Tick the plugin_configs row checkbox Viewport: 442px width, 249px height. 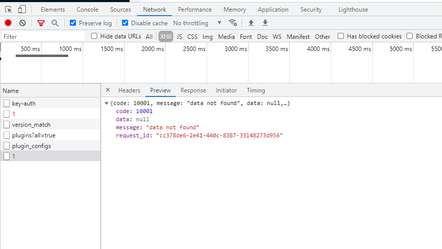(x=7, y=146)
